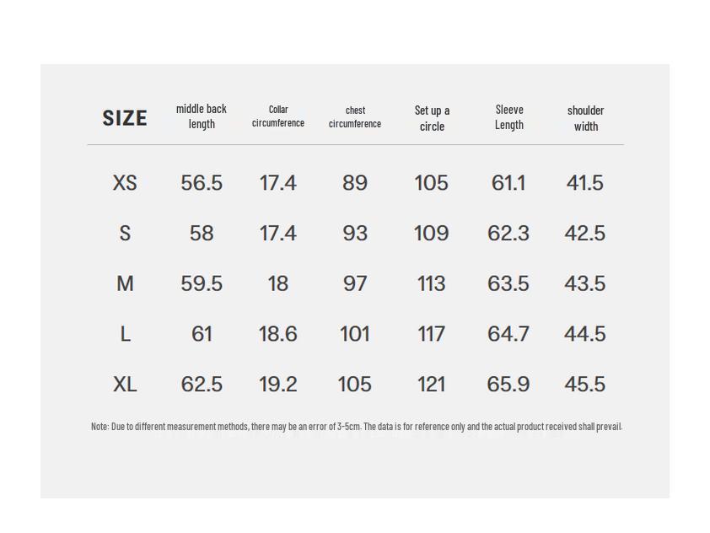Click the Set up a circle header
Image resolution: width=710 pixels, height=533 pixels.
(432, 118)
